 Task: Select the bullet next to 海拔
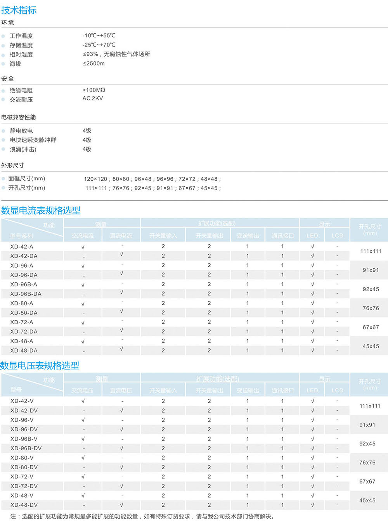[x=3, y=64]
